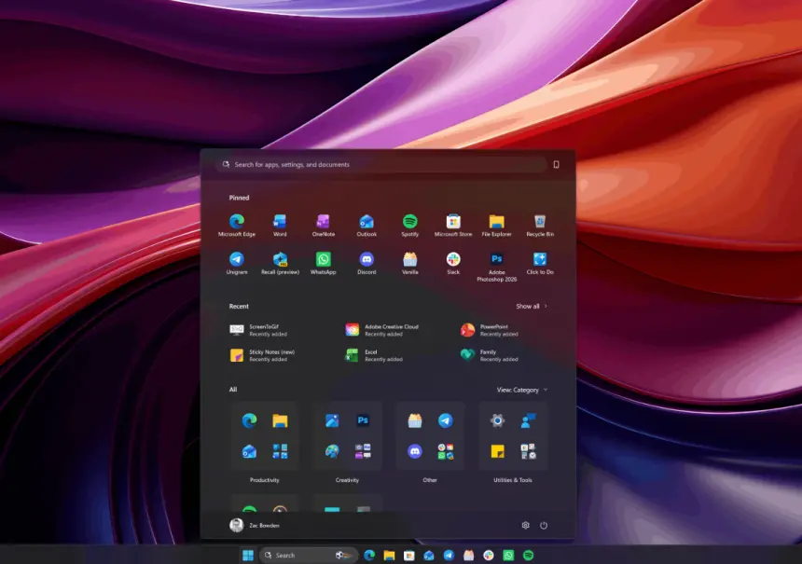Click Show all recent items
This screenshot has height=564, width=802.
(x=532, y=307)
